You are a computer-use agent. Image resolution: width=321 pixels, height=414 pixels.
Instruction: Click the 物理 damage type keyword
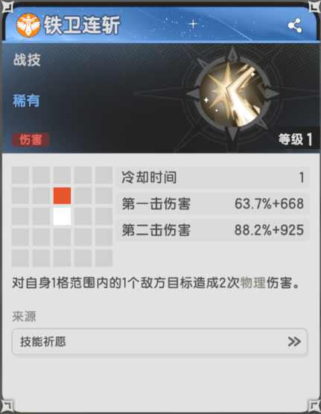click(252, 283)
